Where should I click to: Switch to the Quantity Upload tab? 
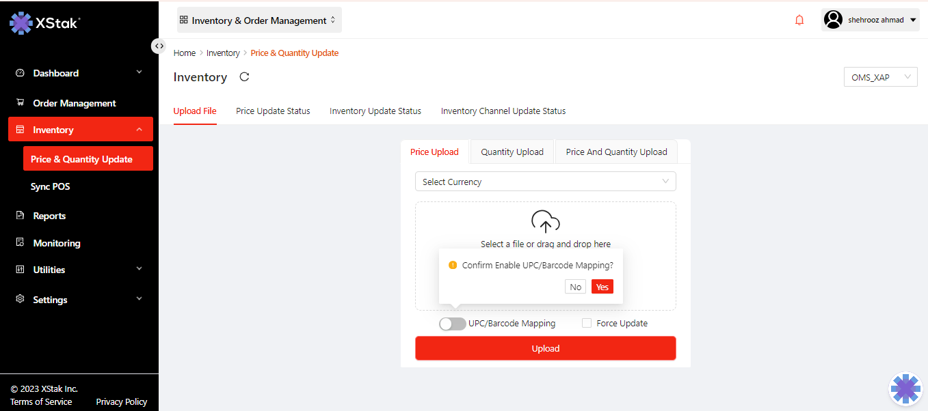512,152
